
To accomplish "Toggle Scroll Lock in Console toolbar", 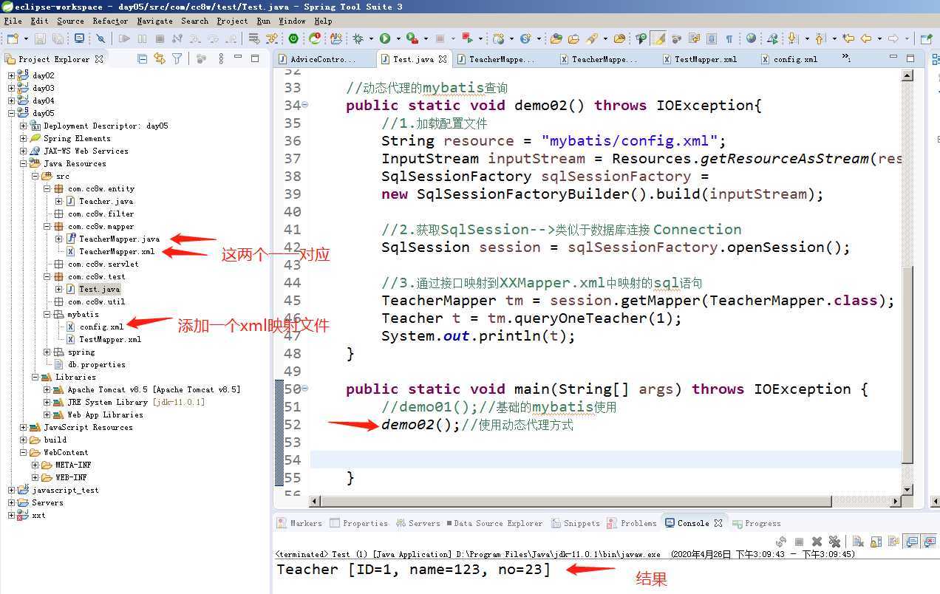I will (876, 542).
